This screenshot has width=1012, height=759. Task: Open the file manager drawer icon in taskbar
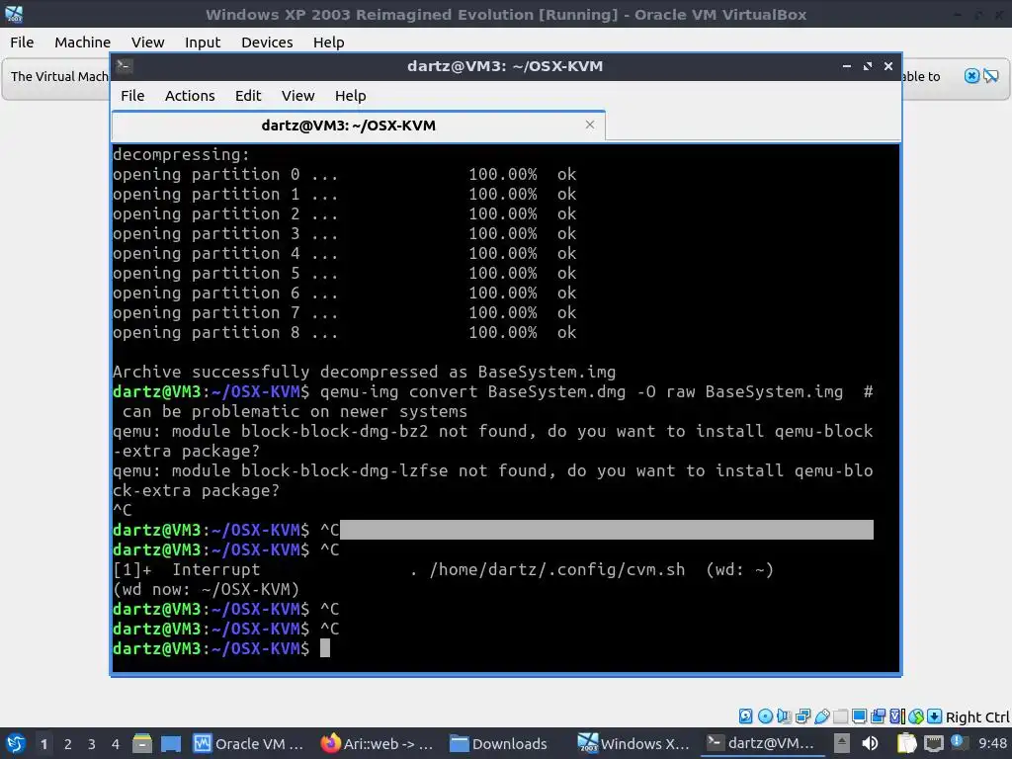(x=142, y=743)
